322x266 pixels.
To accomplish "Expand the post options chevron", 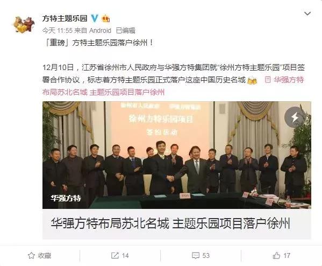I will [x=307, y=13].
